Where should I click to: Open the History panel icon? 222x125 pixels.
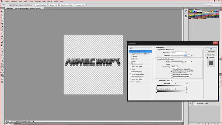[x=186, y=11]
